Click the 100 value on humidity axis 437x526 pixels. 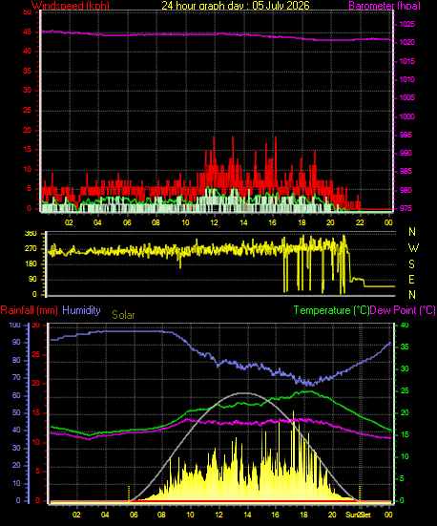(14, 326)
